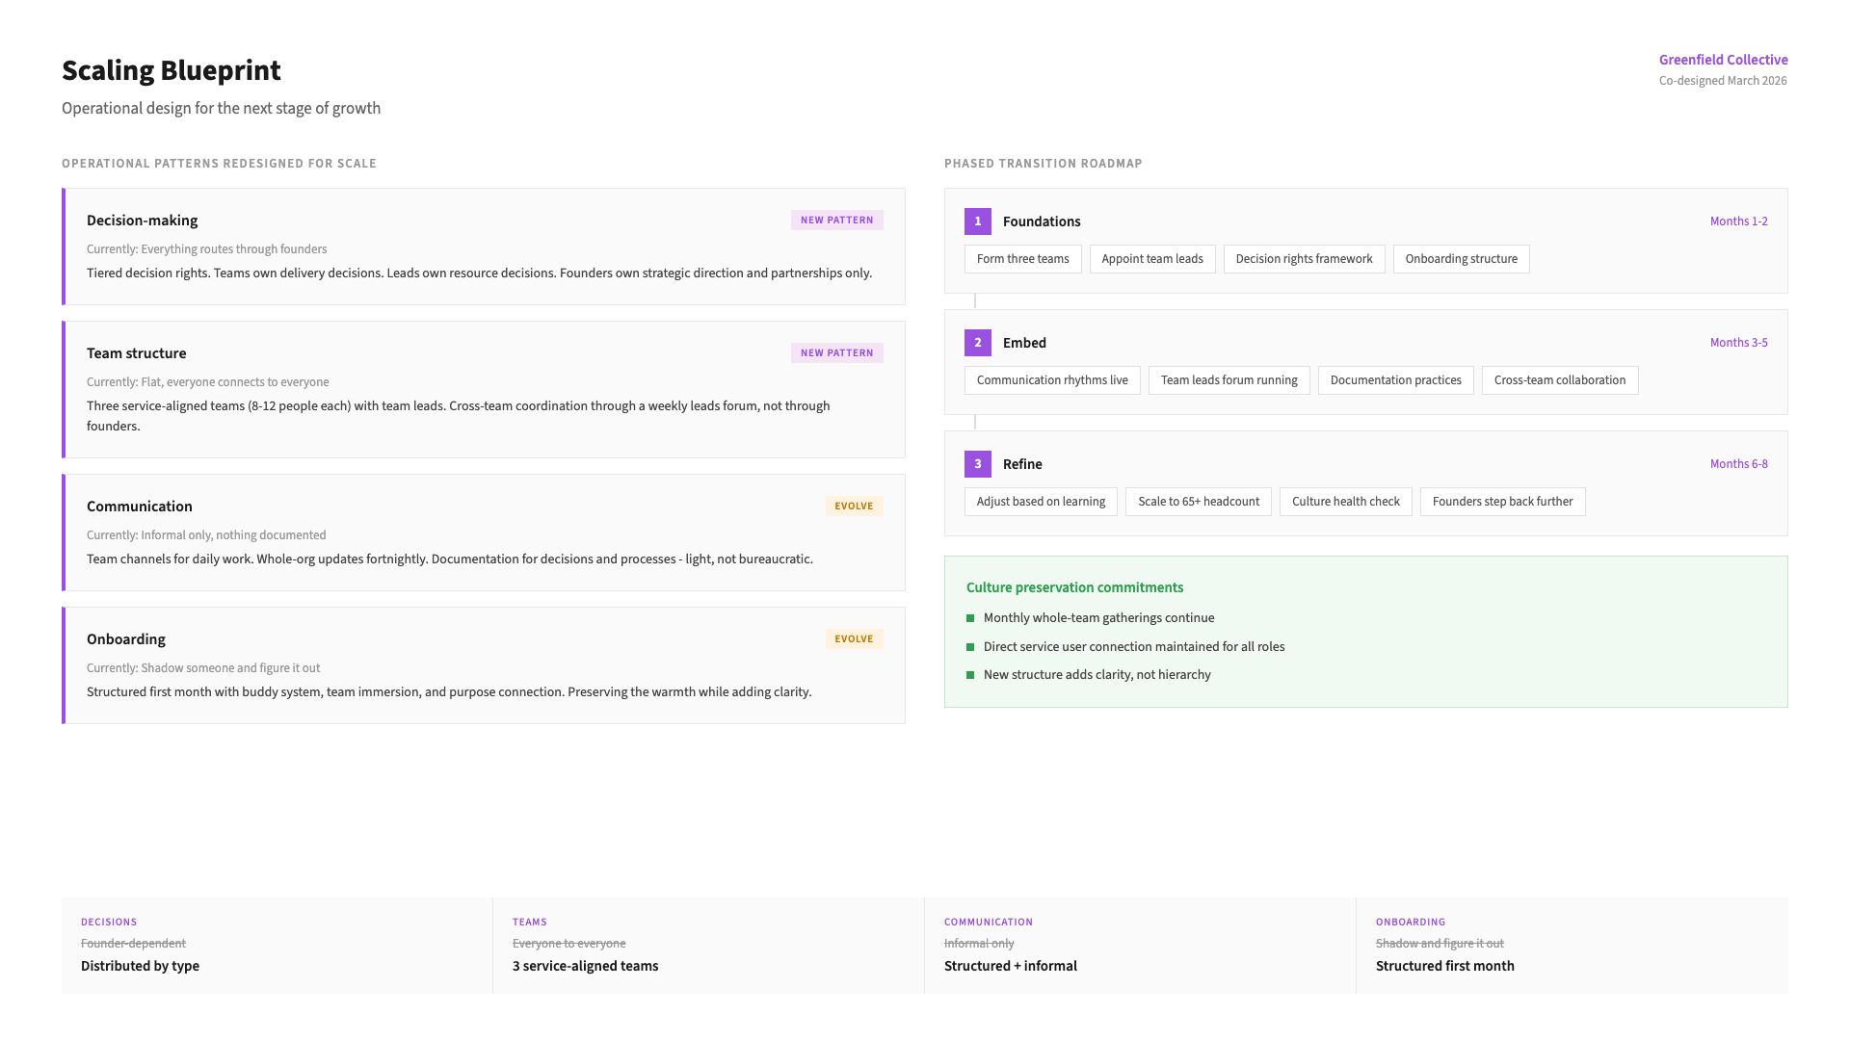Click the NEW PATTERN badge on Team structure
The width and height of the screenshot is (1850, 1040).
(836, 353)
